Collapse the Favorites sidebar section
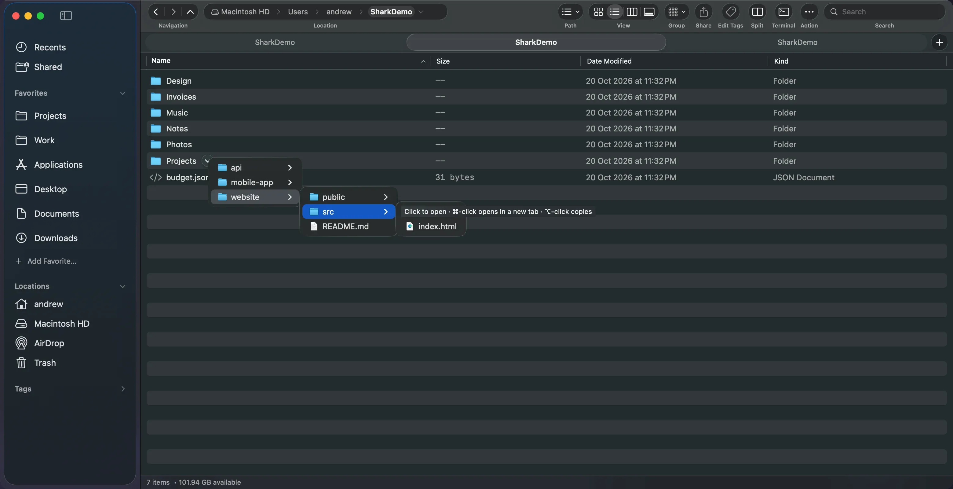The image size is (953, 489). pyautogui.click(x=123, y=93)
